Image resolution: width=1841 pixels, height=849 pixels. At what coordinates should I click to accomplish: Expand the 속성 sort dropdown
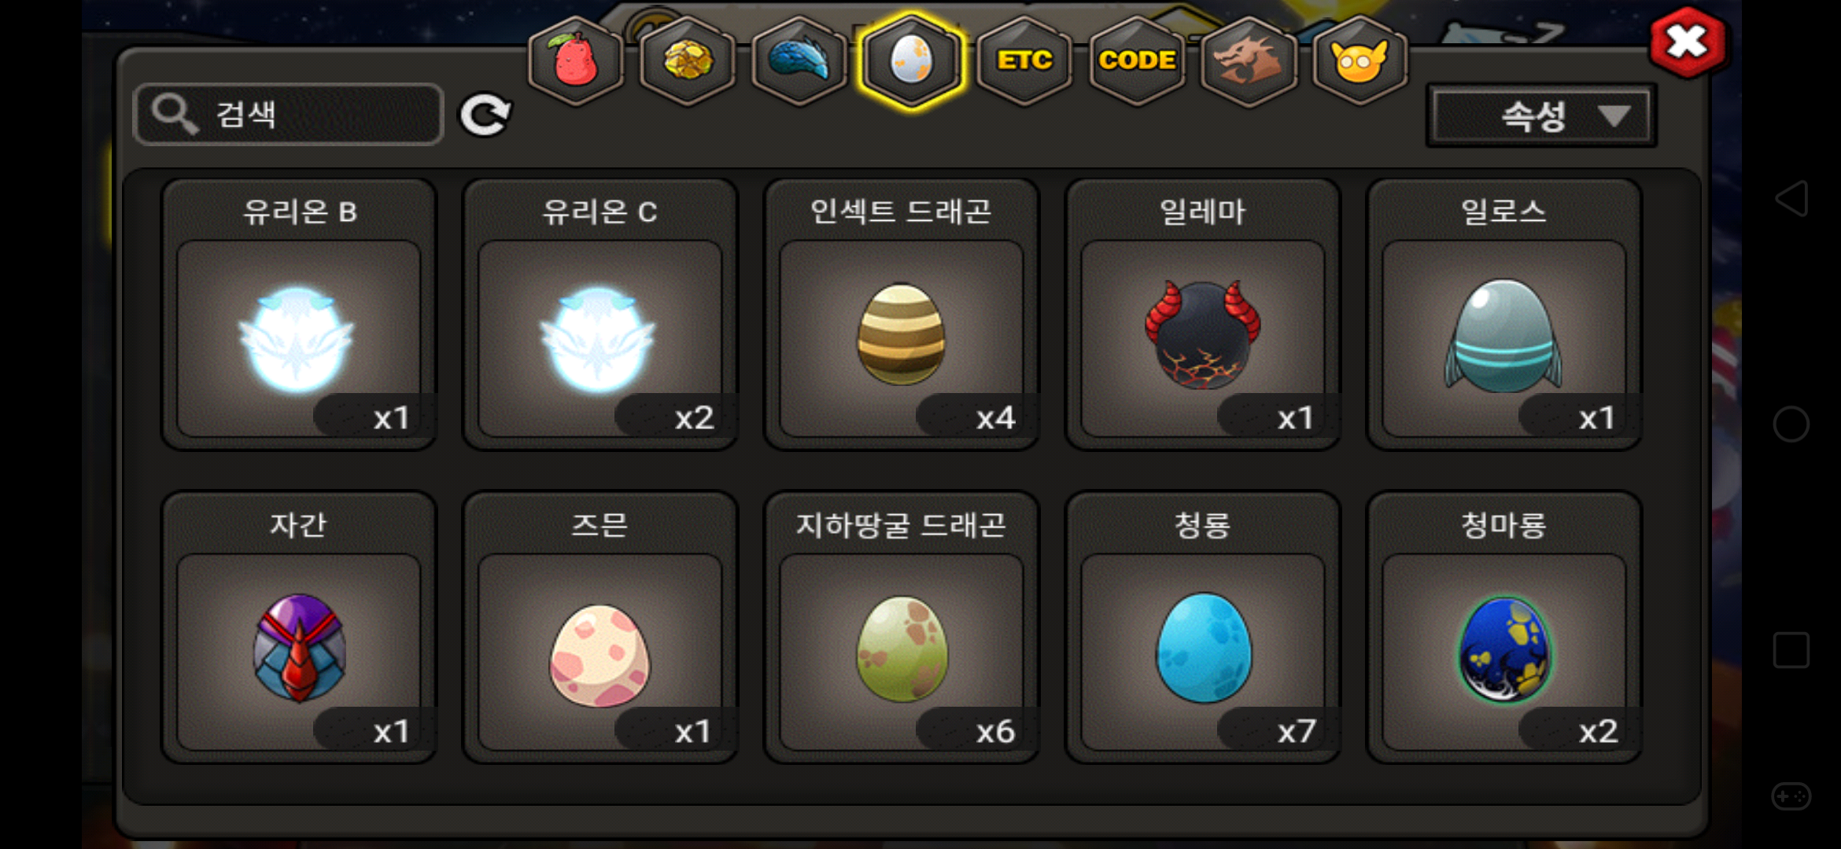1541,116
